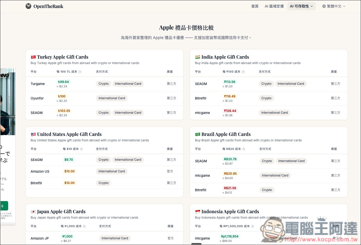The height and width of the screenshot is (245, 361).
Task: Click the Brazil flag icon
Action: 197,134
